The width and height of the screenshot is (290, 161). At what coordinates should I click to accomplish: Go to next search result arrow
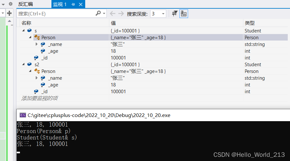pyautogui.click(x=121, y=13)
